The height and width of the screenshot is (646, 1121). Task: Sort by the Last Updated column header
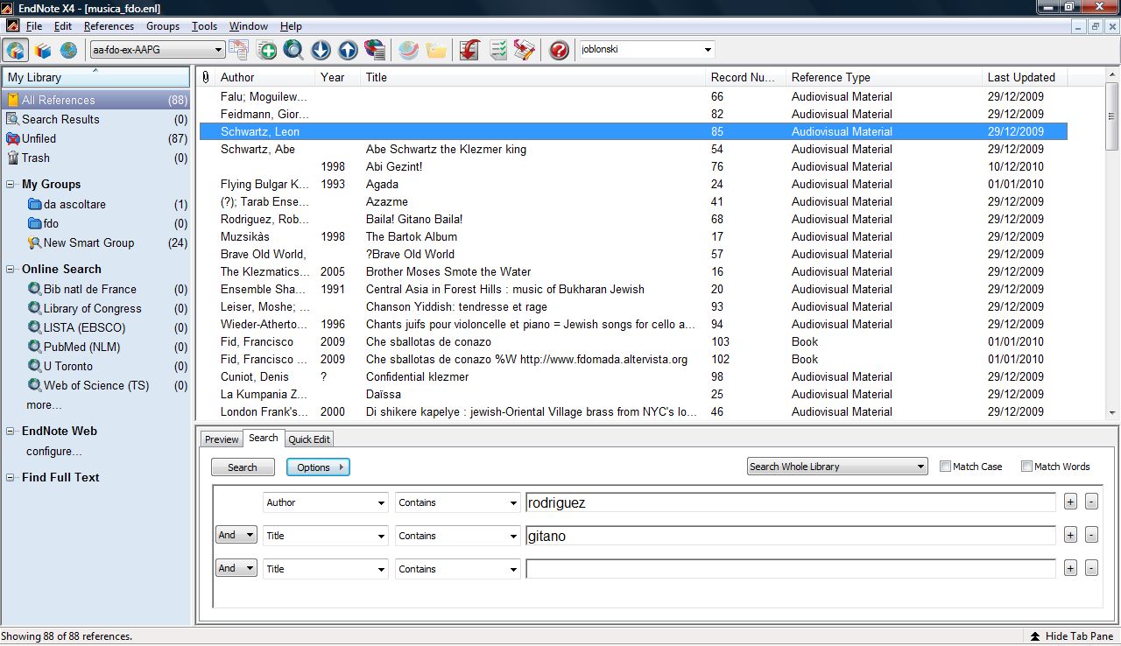(1025, 77)
